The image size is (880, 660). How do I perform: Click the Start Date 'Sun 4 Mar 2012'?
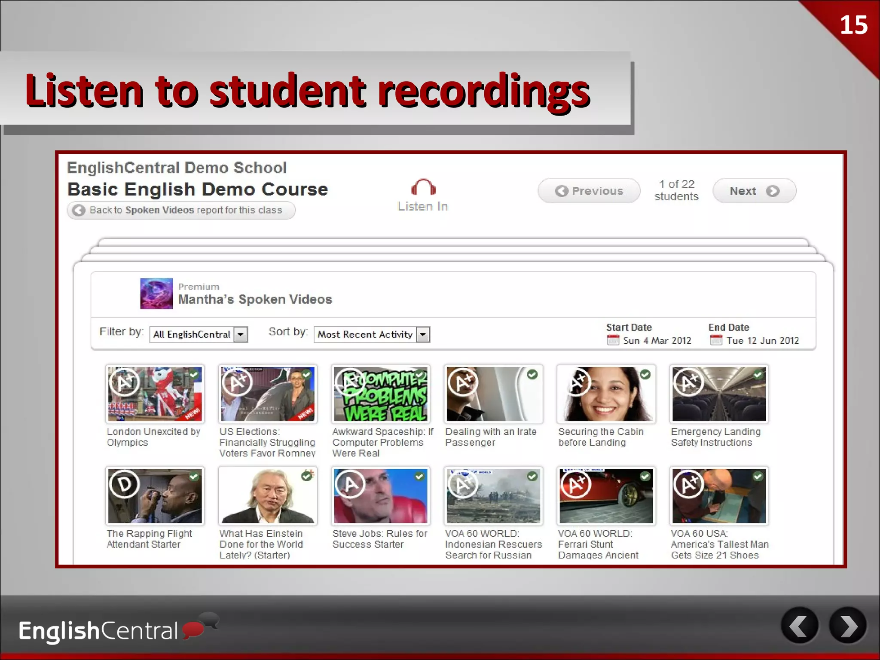[x=657, y=341]
